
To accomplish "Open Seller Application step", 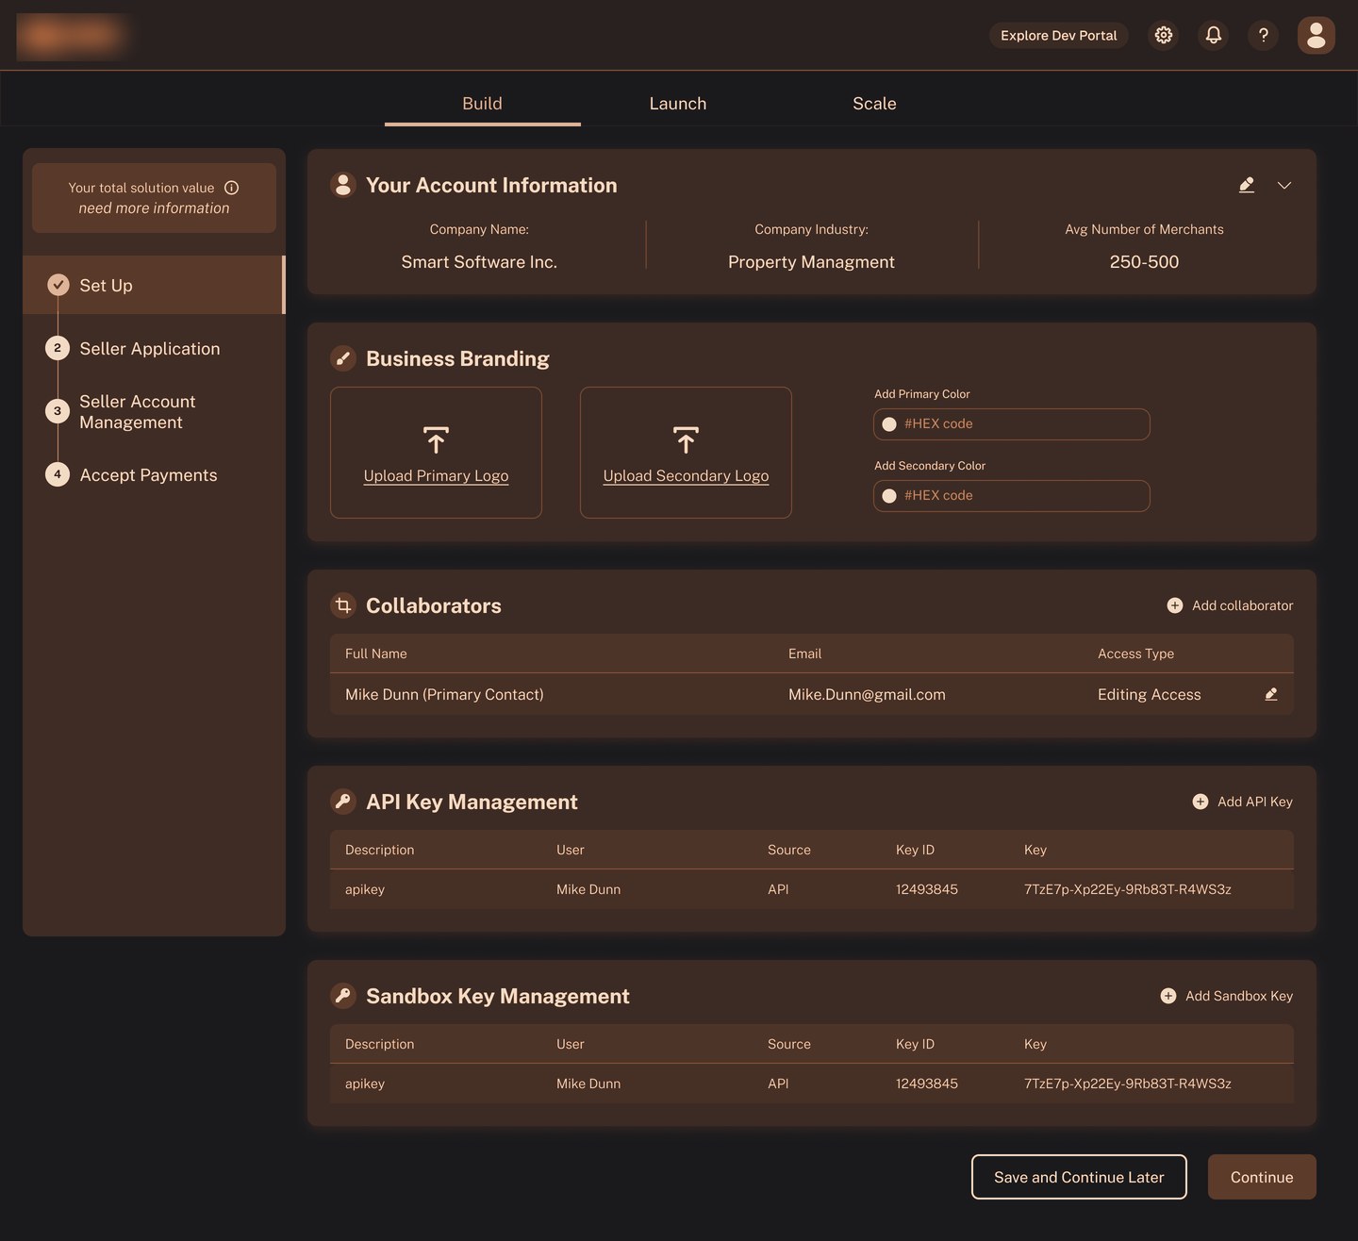I will pos(150,349).
